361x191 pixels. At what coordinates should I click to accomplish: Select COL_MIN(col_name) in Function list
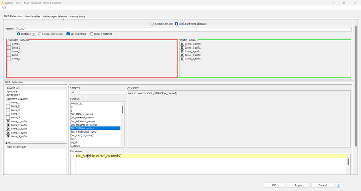(x=82, y=114)
